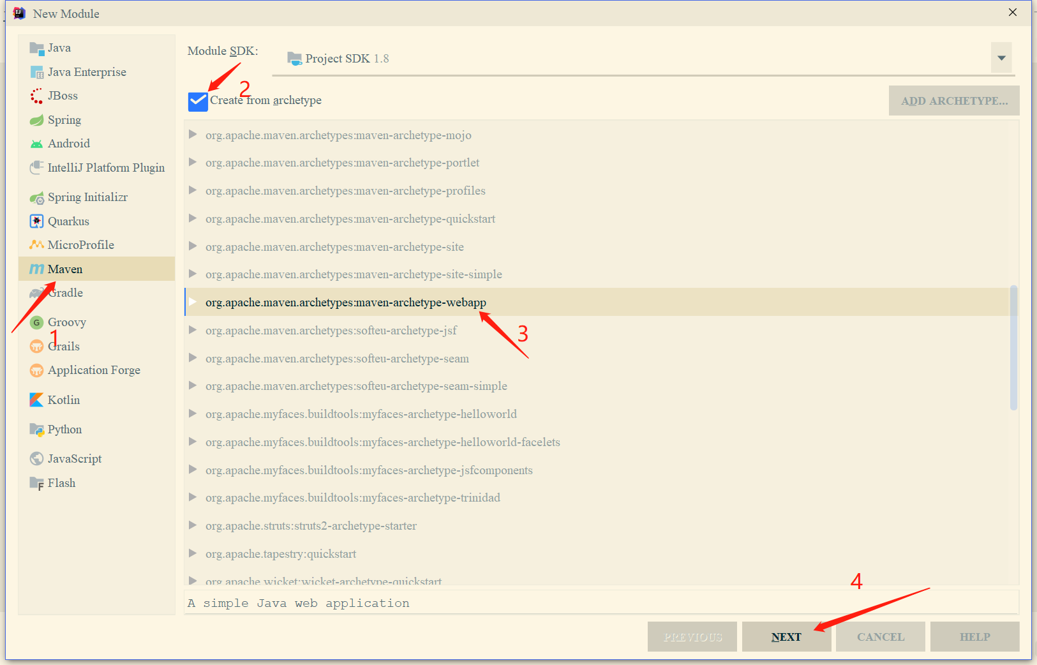Click the Flash folder icon
Image resolution: width=1037 pixels, height=665 pixels.
pos(36,484)
